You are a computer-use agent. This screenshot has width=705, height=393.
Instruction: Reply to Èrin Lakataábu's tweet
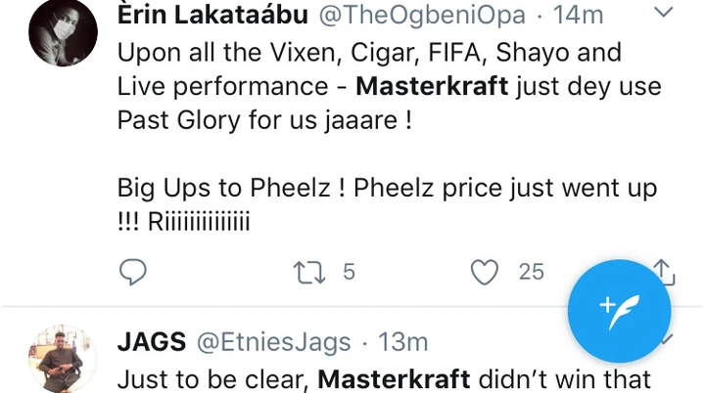tap(132, 272)
